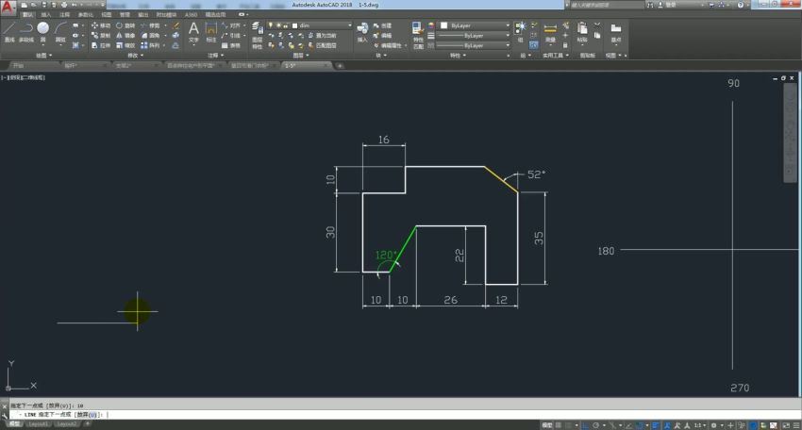Expand the Properties (特性) panel
The width and height of the screenshot is (802, 430).
pos(458,56)
